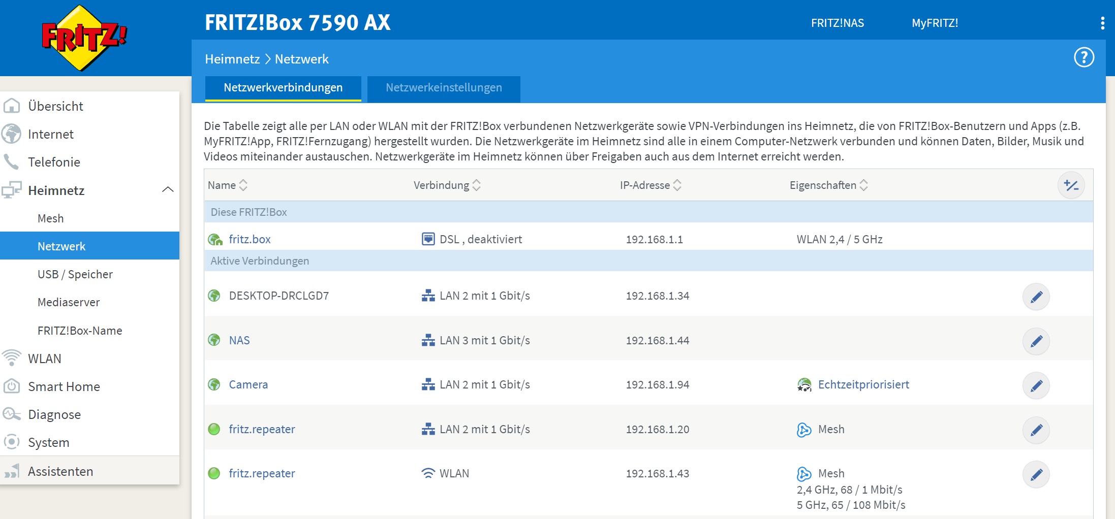
Task: Switch to Netzwerkverbindungen tab
Action: [x=283, y=88]
